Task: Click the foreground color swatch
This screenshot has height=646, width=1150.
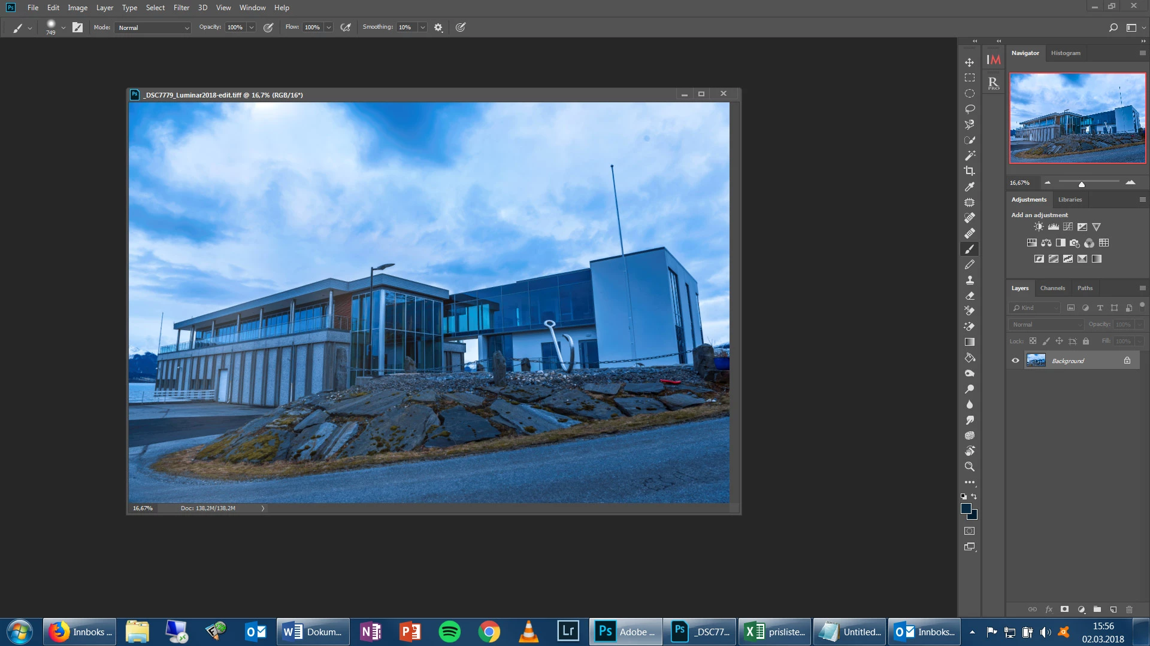Action: pos(966,508)
